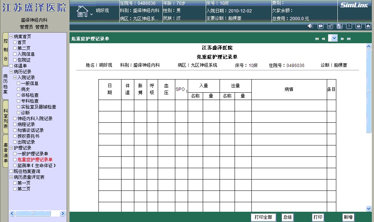Click the speaker sound icon
The width and height of the screenshot is (374, 222).
click(310, 26)
